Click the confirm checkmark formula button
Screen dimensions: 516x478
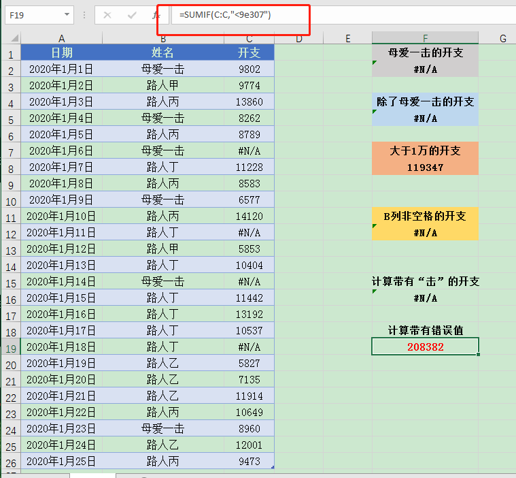point(132,15)
